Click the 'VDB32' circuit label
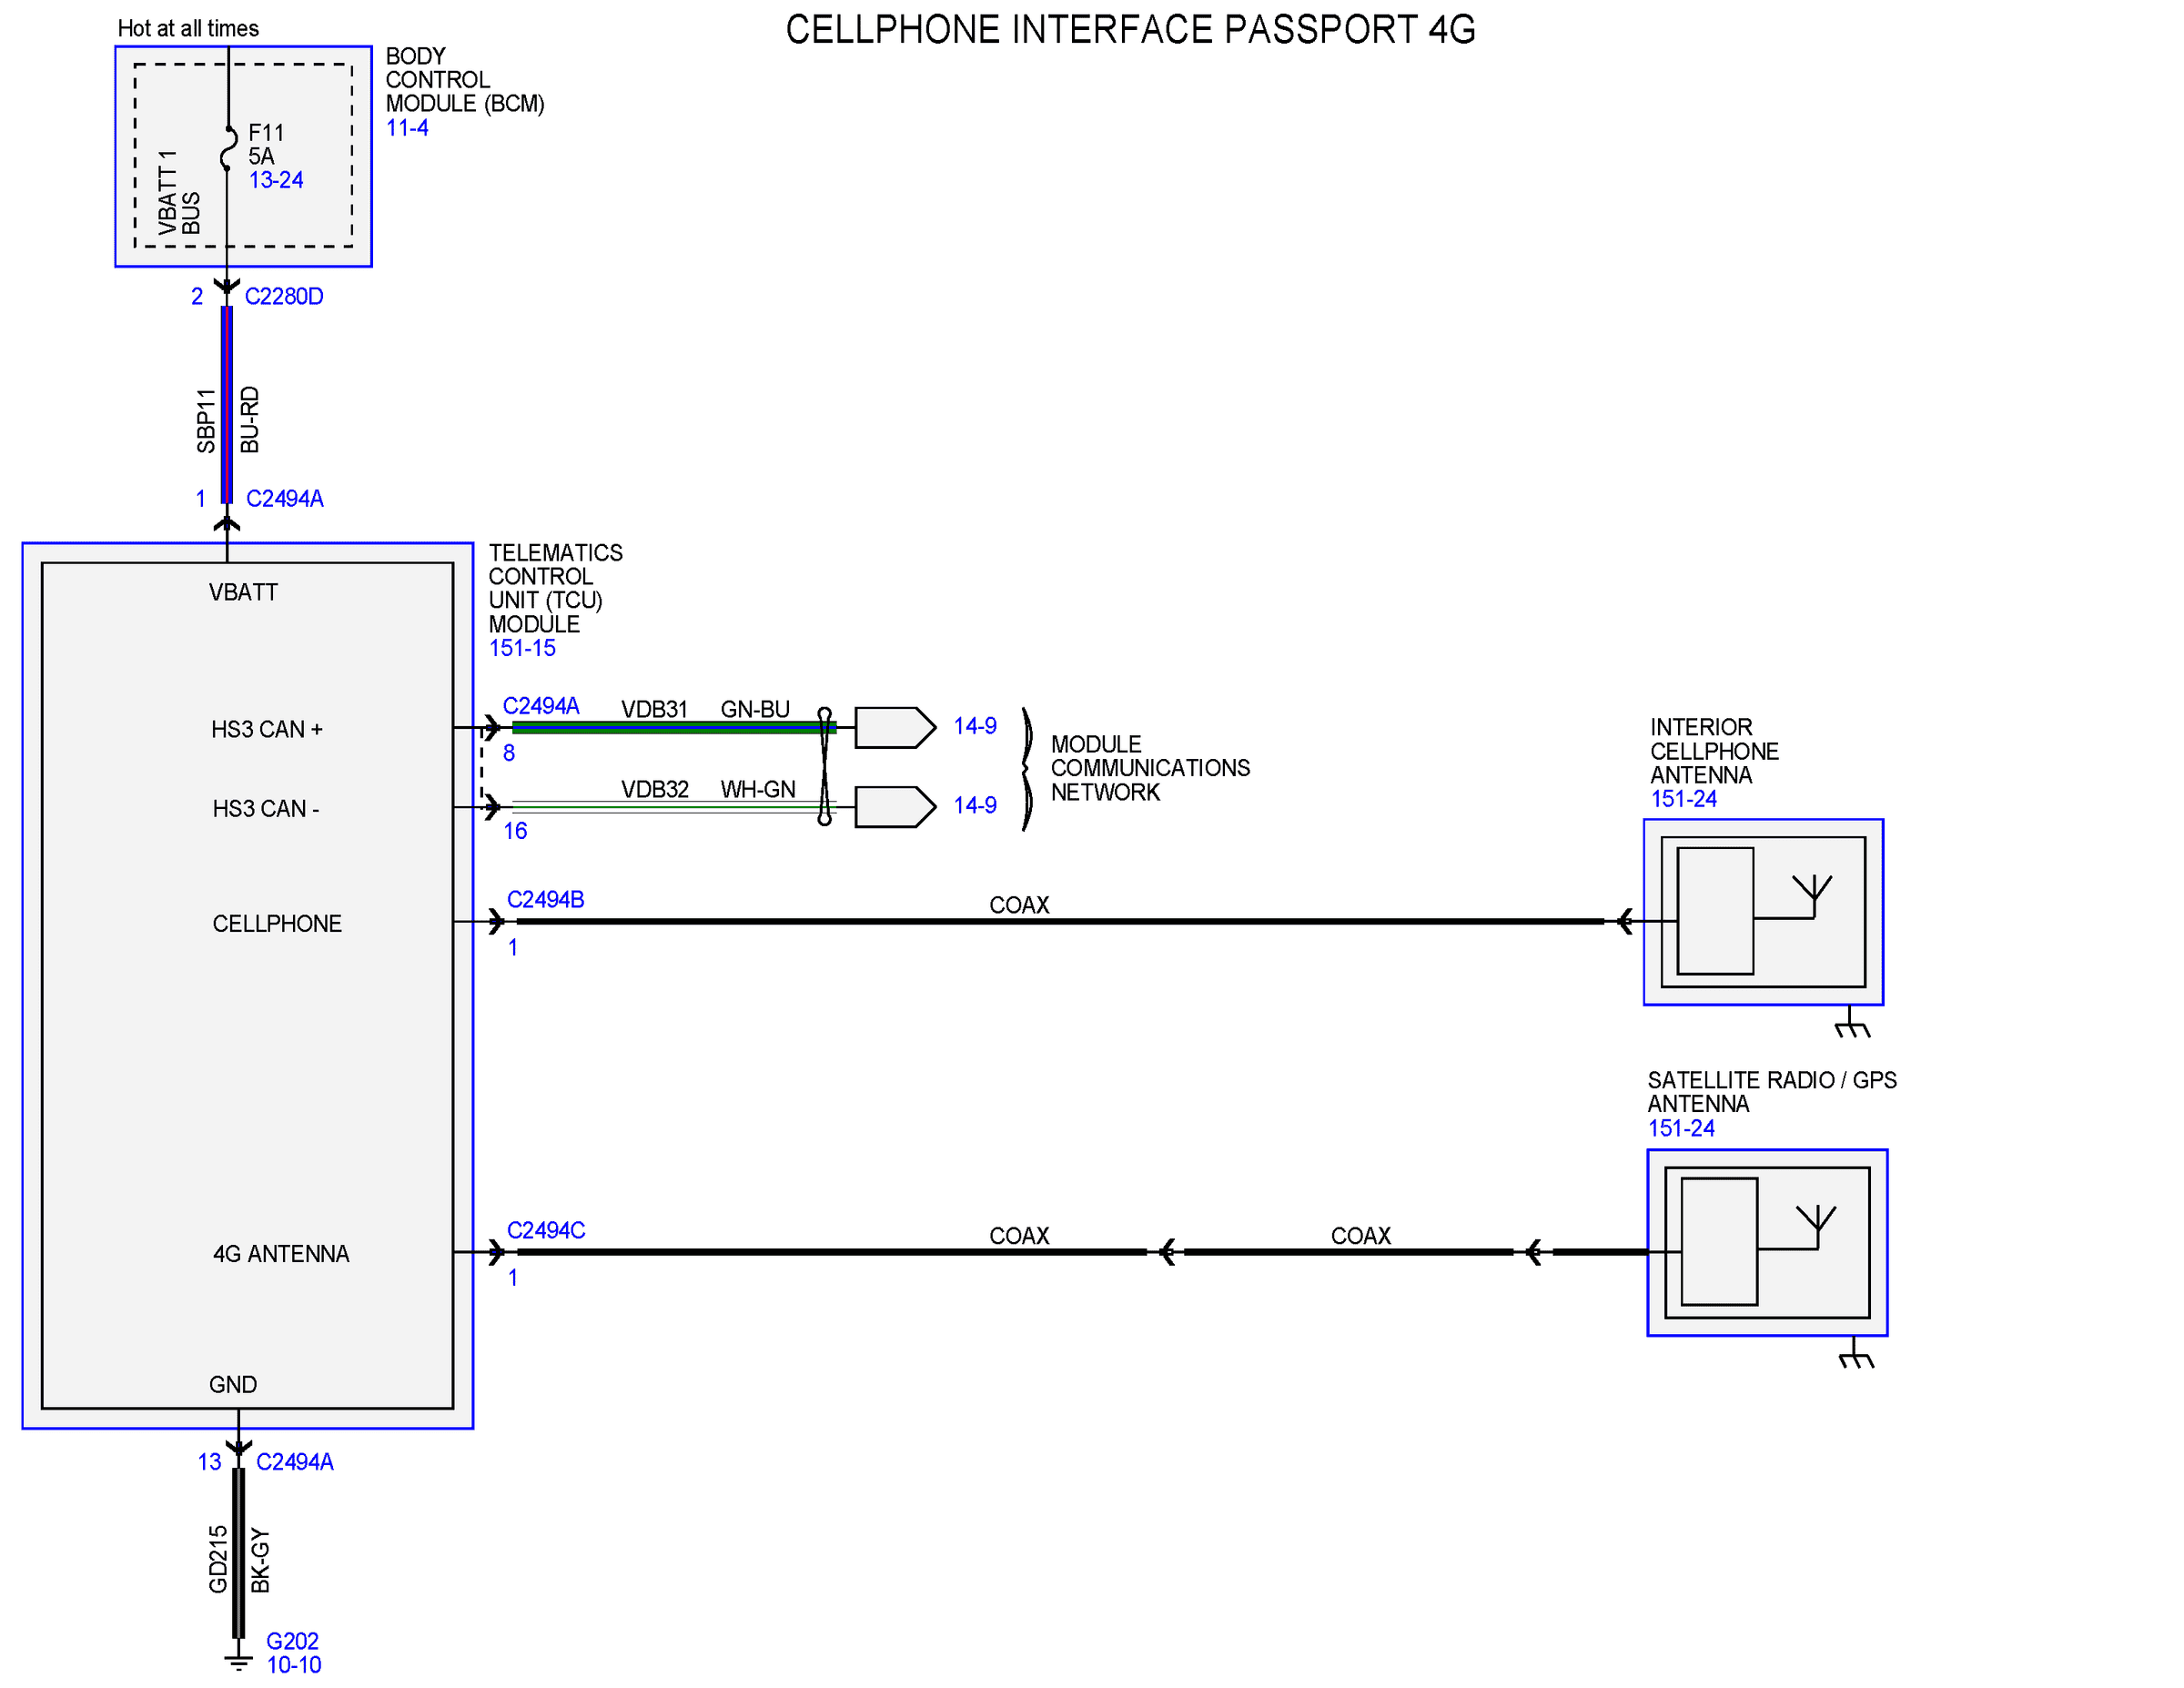2184x1688 pixels. pyautogui.click(x=655, y=790)
